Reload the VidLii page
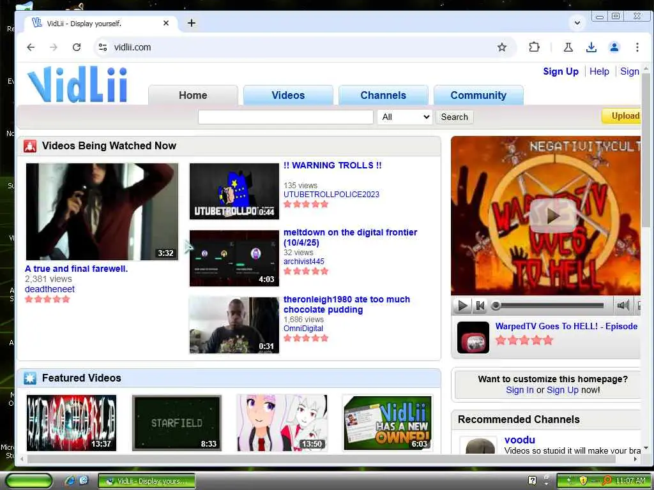Image resolution: width=654 pixels, height=490 pixels. pyautogui.click(x=77, y=47)
